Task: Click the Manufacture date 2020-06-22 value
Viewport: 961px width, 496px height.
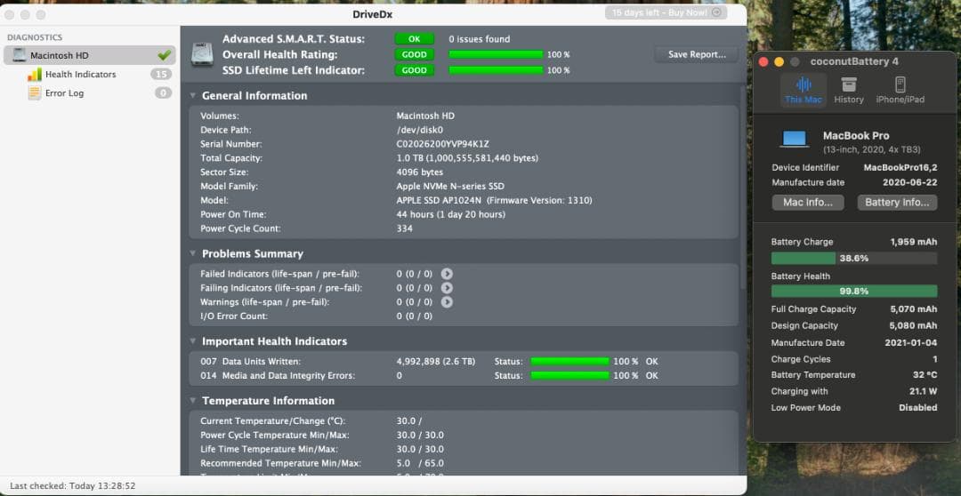Action: click(910, 182)
